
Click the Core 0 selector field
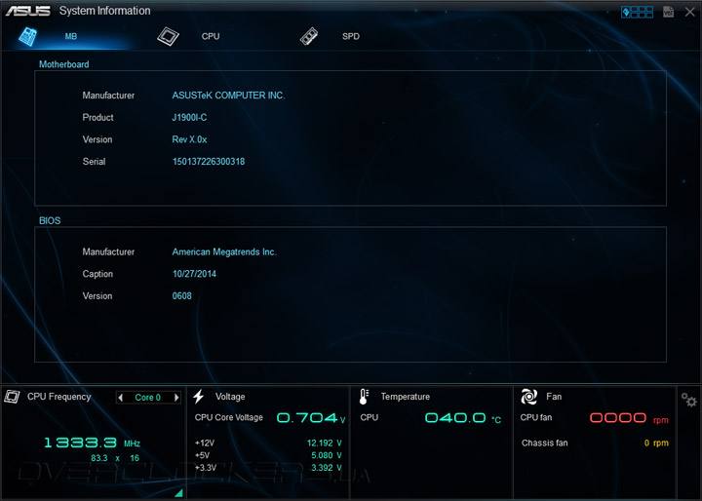(148, 397)
